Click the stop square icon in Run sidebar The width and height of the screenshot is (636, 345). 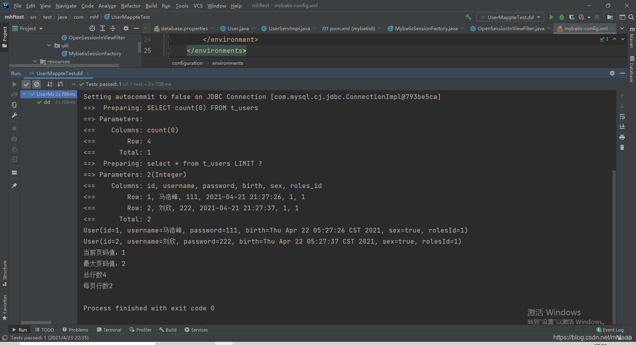(x=14, y=128)
